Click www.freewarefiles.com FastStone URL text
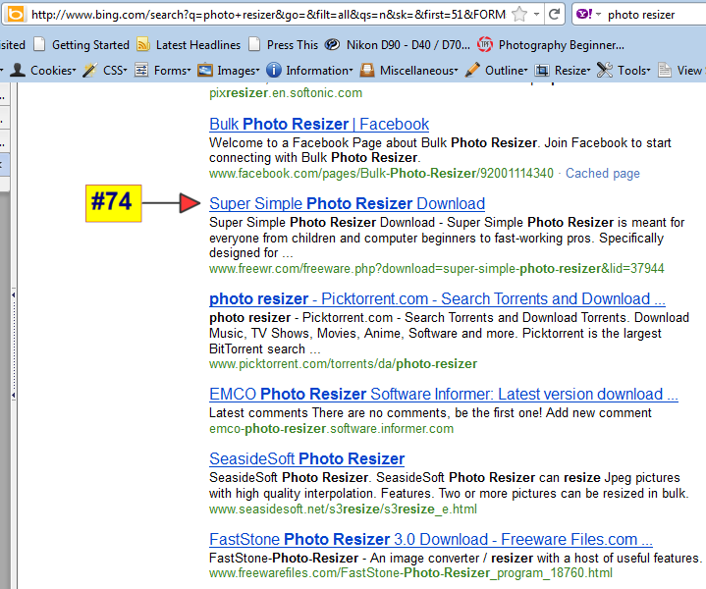 click(x=410, y=573)
